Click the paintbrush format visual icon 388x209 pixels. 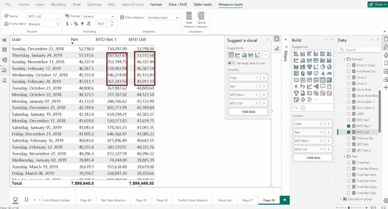pos(277,49)
